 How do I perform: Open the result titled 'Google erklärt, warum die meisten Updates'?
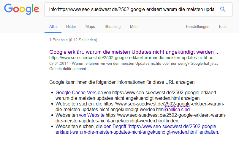[x=134, y=51]
